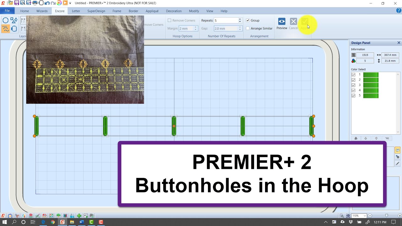402x226 pixels.
Task: Uncheck color 1 in Color Select
Action: click(354, 75)
